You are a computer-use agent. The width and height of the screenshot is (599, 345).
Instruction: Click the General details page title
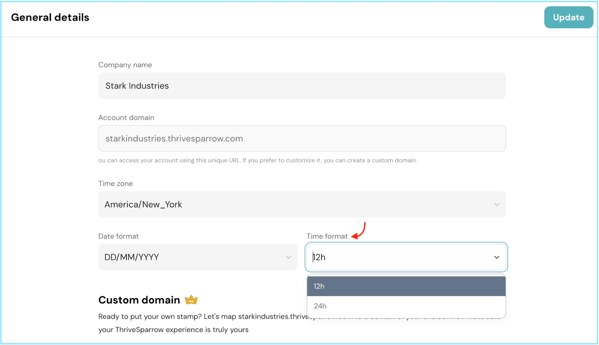[x=50, y=18]
